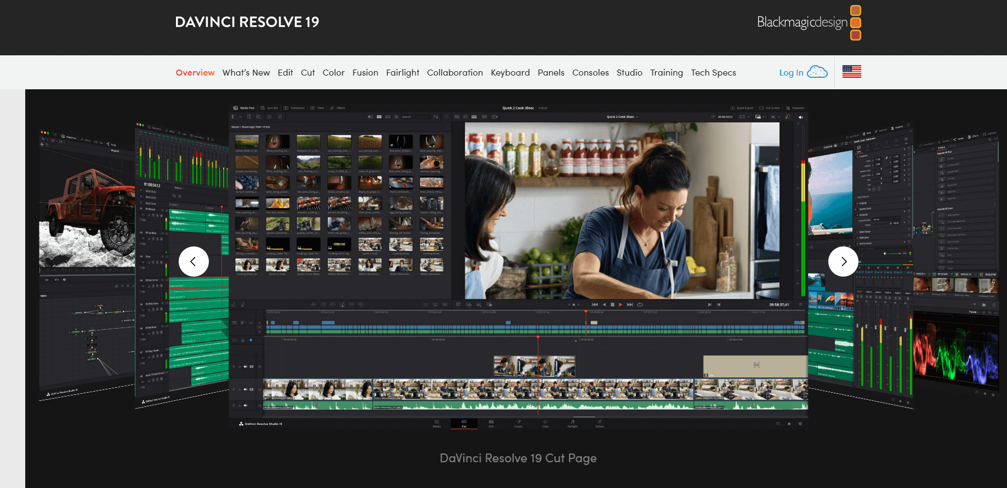Screen dimensions: 1007x488
Task: Select the Timeline viewer mode
Action: pos(474,117)
